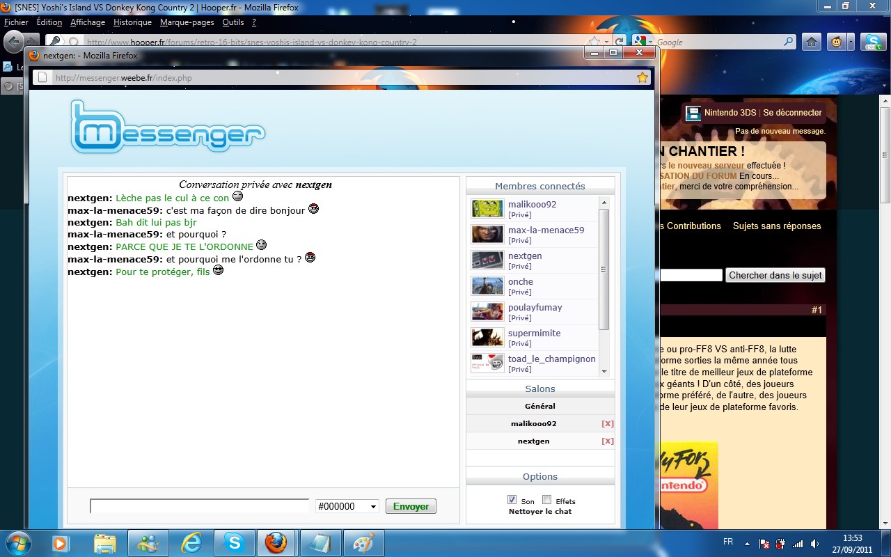The image size is (891, 557).
Task: Open Windows Explorer from the taskbar
Action: [104, 543]
